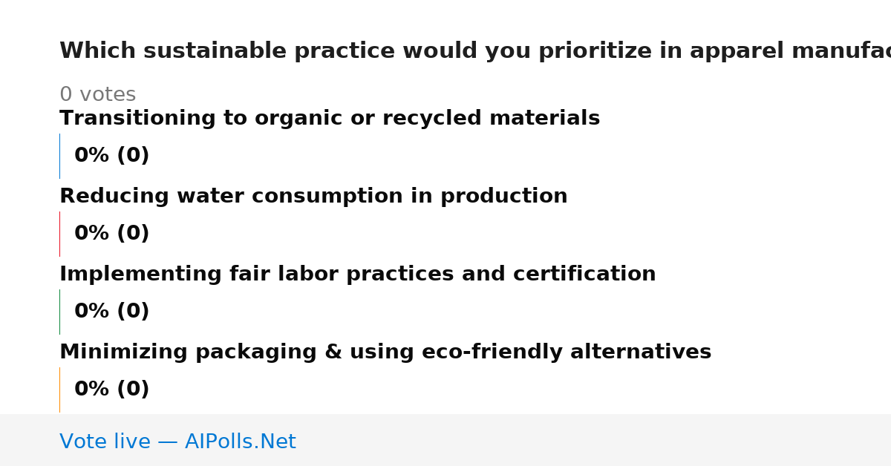The image size is (891, 466).
Task: Select the 0 votes counter text
Action: tap(98, 95)
